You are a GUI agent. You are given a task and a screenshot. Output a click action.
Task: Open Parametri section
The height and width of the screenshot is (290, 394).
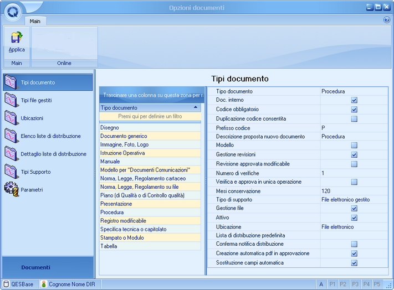(x=48, y=189)
